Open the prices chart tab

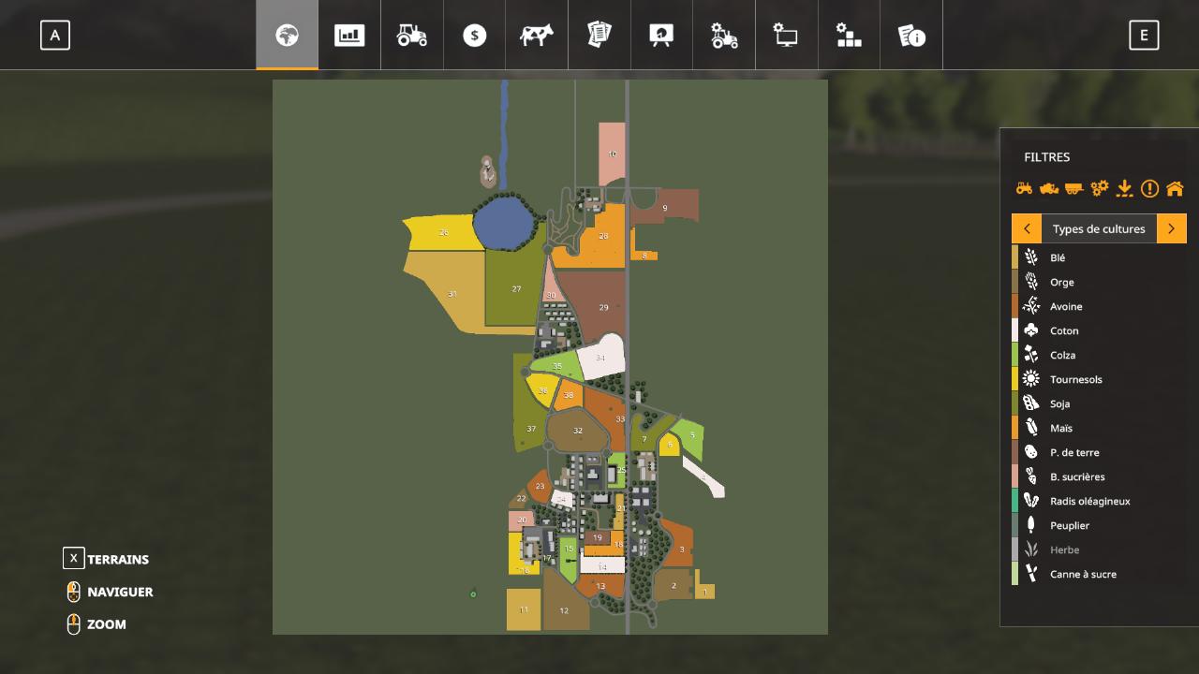pyautogui.click(x=349, y=35)
